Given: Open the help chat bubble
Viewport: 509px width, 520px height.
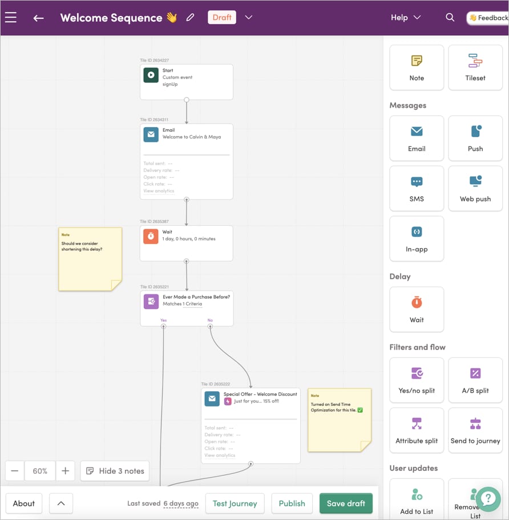Looking at the screenshot, I should click(488, 499).
